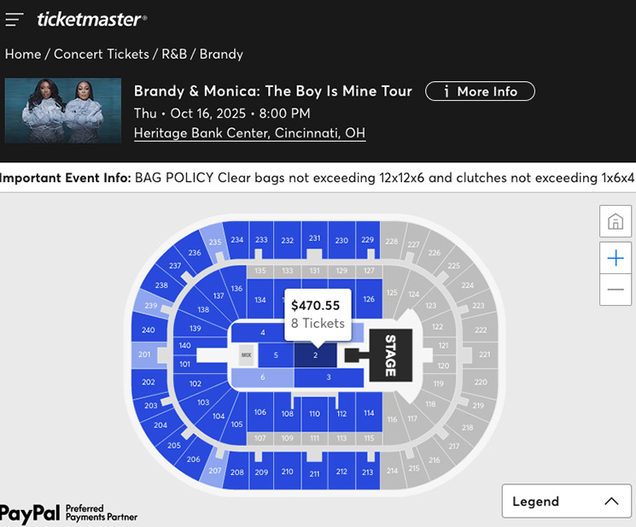Image resolution: width=636 pixels, height=527 pixels.
Task: Pick section 110 on the seat map
Action: (314, 413)
